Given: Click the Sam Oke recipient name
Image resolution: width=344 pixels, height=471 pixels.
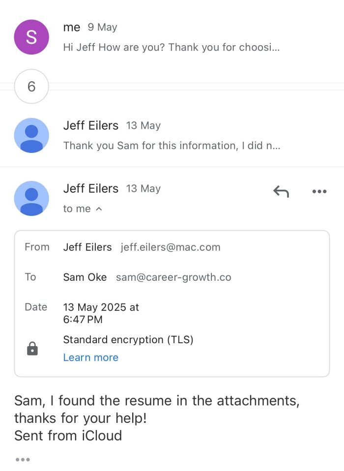Looking at the screenshot, I should [85, 277].
